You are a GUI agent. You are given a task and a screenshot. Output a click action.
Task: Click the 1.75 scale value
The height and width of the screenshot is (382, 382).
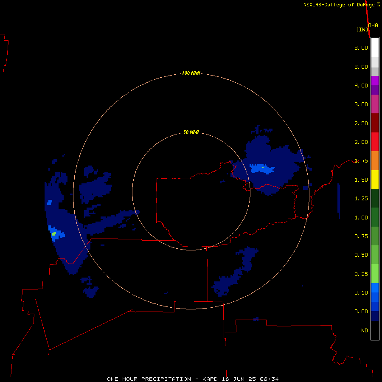point(361,161)
